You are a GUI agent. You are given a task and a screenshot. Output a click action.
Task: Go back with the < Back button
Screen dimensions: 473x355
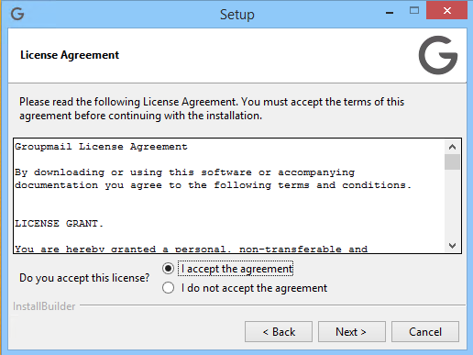(x=279, y=331)
